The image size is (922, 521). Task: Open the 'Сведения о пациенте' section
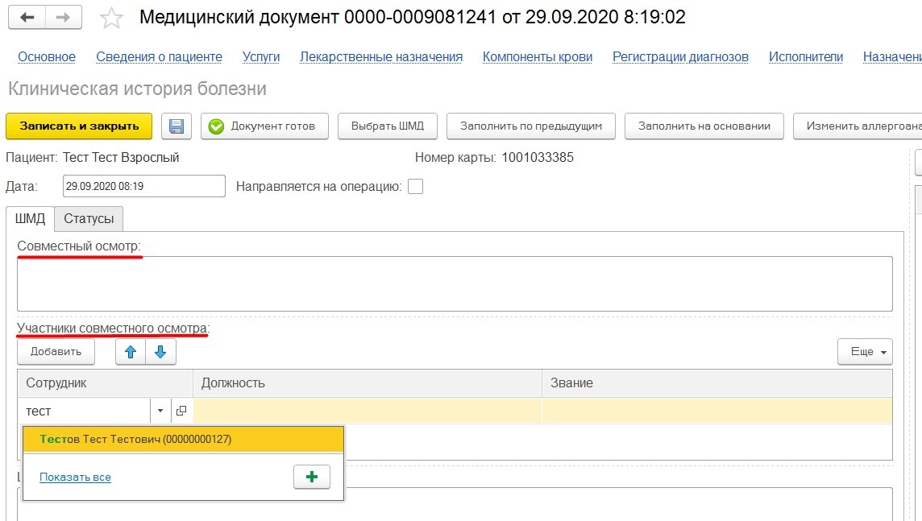[159, 57]
